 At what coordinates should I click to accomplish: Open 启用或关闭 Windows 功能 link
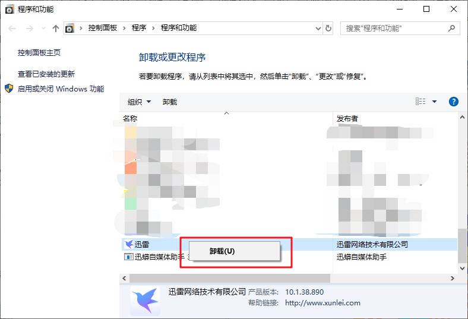click(61, 89)
